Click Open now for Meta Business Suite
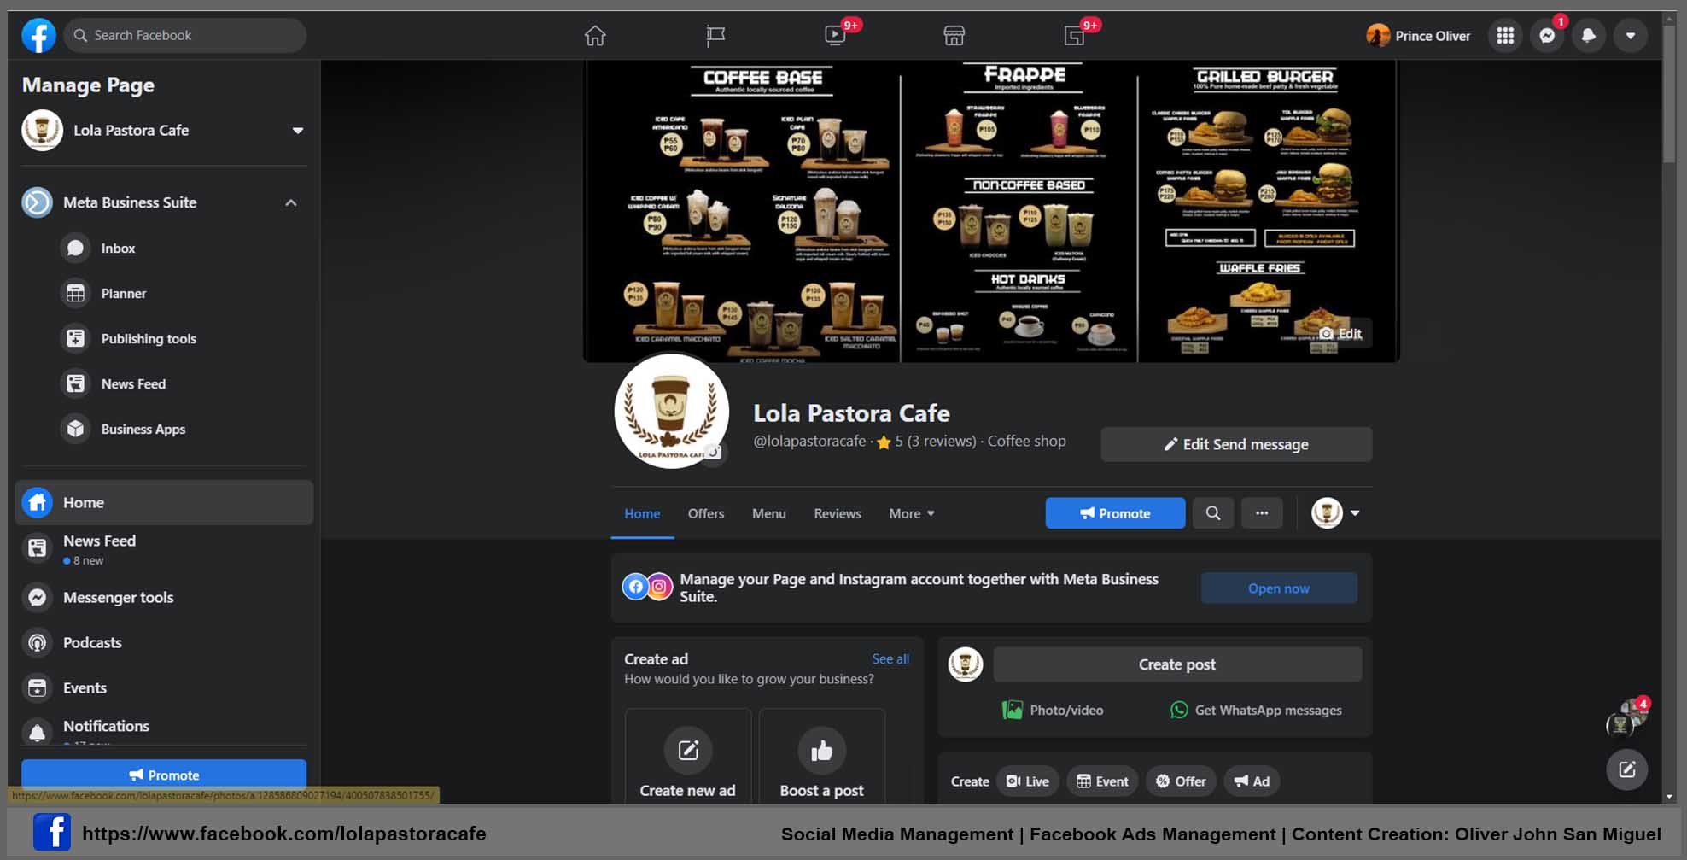1687x860 pixels. [x=1279, y=588]
